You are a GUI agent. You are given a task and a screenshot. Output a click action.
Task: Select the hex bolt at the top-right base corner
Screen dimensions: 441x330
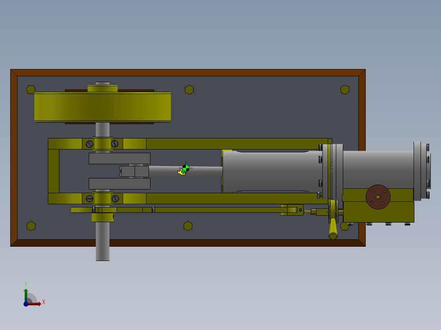click(x=345, y=89)
